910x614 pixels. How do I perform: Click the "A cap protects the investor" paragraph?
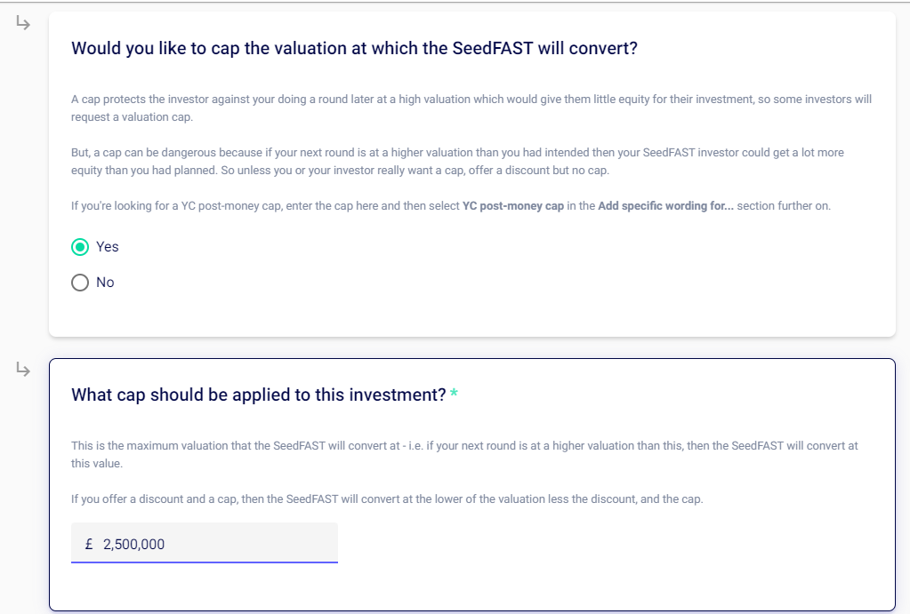tap(471, 108)
